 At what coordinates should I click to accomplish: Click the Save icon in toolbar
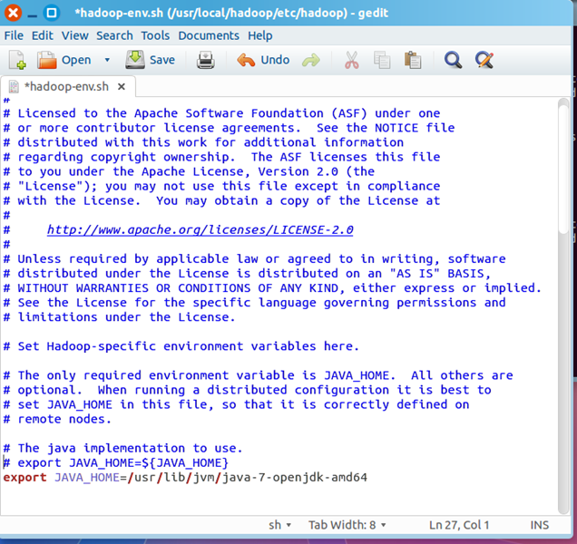tap(151, 60)
